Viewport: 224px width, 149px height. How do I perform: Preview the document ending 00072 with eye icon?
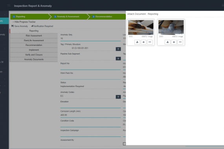point(143,42)
